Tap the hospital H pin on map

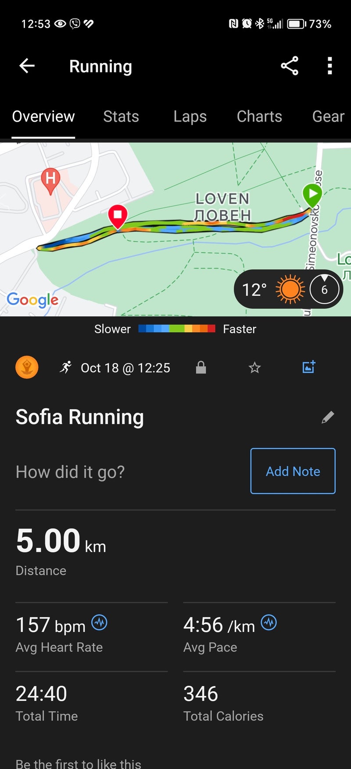(x=50, y=179)
